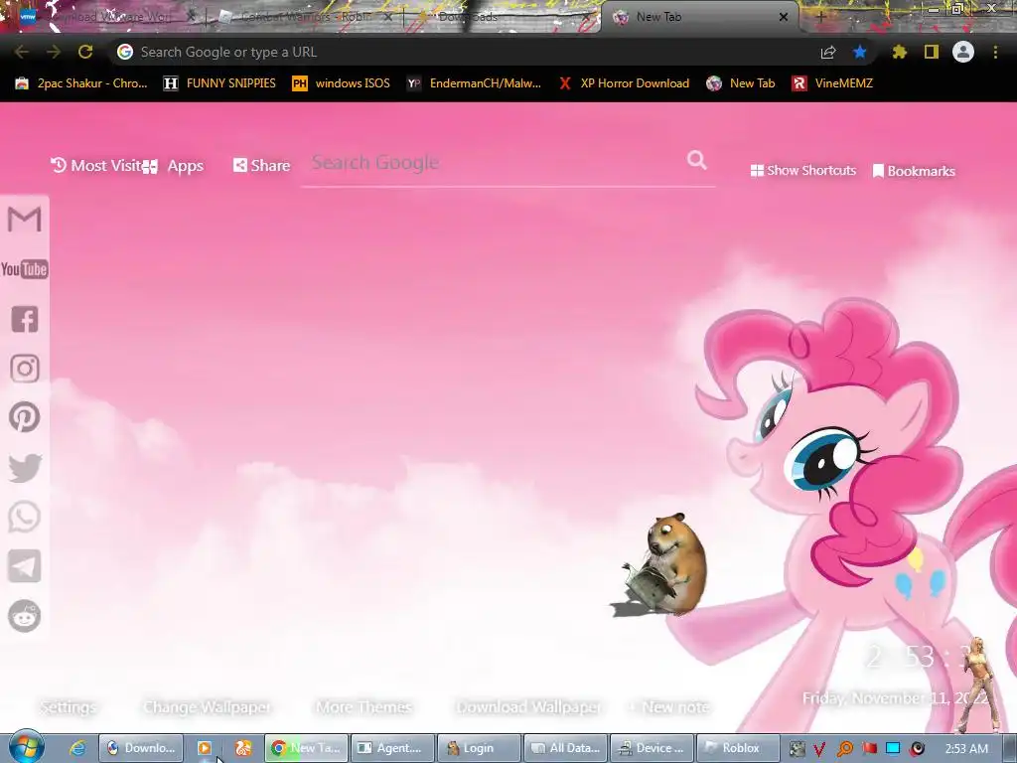Click the magnifier icon in Search Google box

[697, 160]
